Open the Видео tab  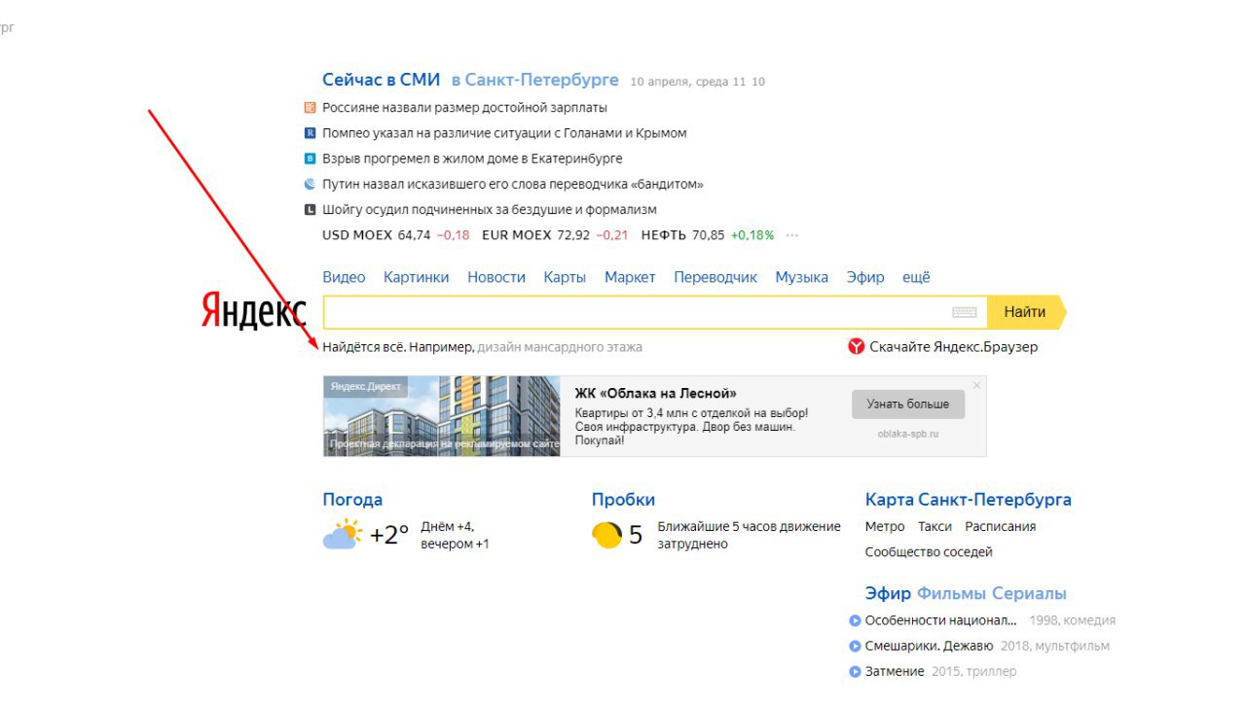(x=344, y=277)
